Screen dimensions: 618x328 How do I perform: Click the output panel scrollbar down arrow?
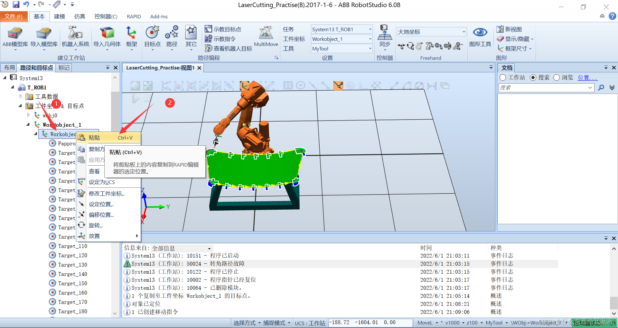tap(614, 313)
